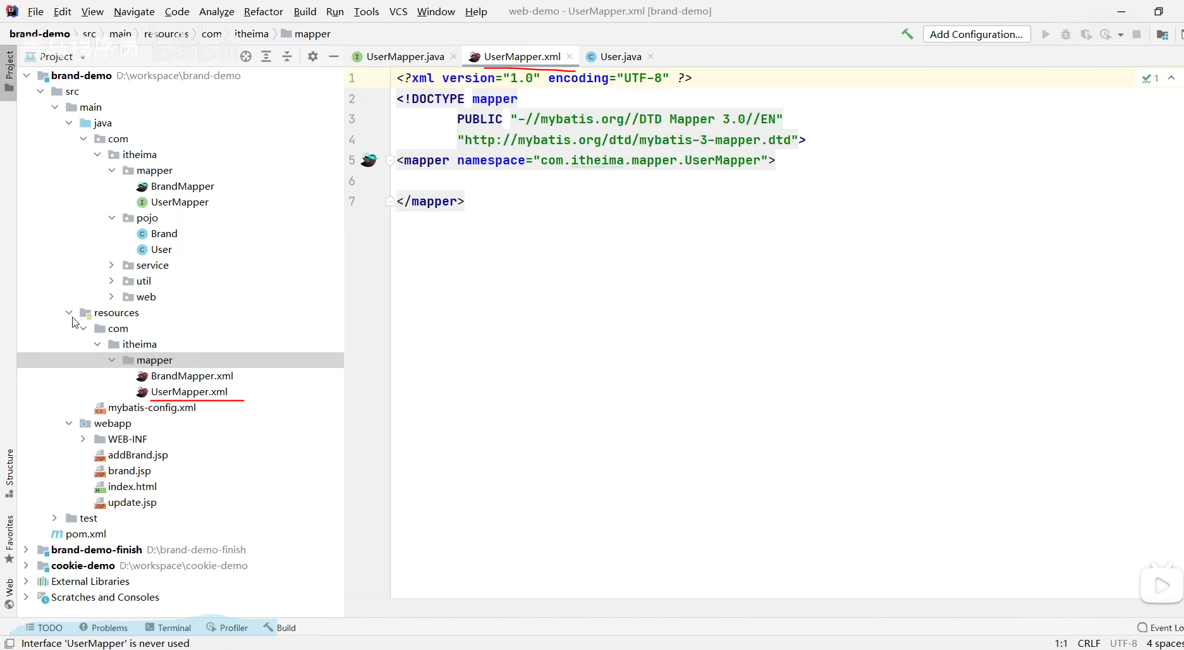
Task: Select Scratches and Consoles node
Action: pos(105,597)
